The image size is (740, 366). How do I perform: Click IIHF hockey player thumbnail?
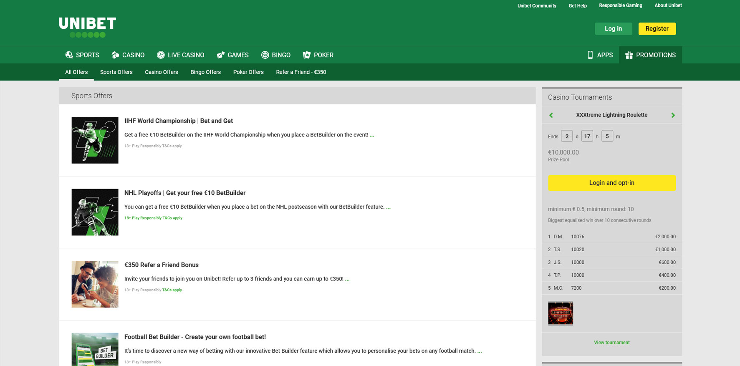[x=95, y=140]
